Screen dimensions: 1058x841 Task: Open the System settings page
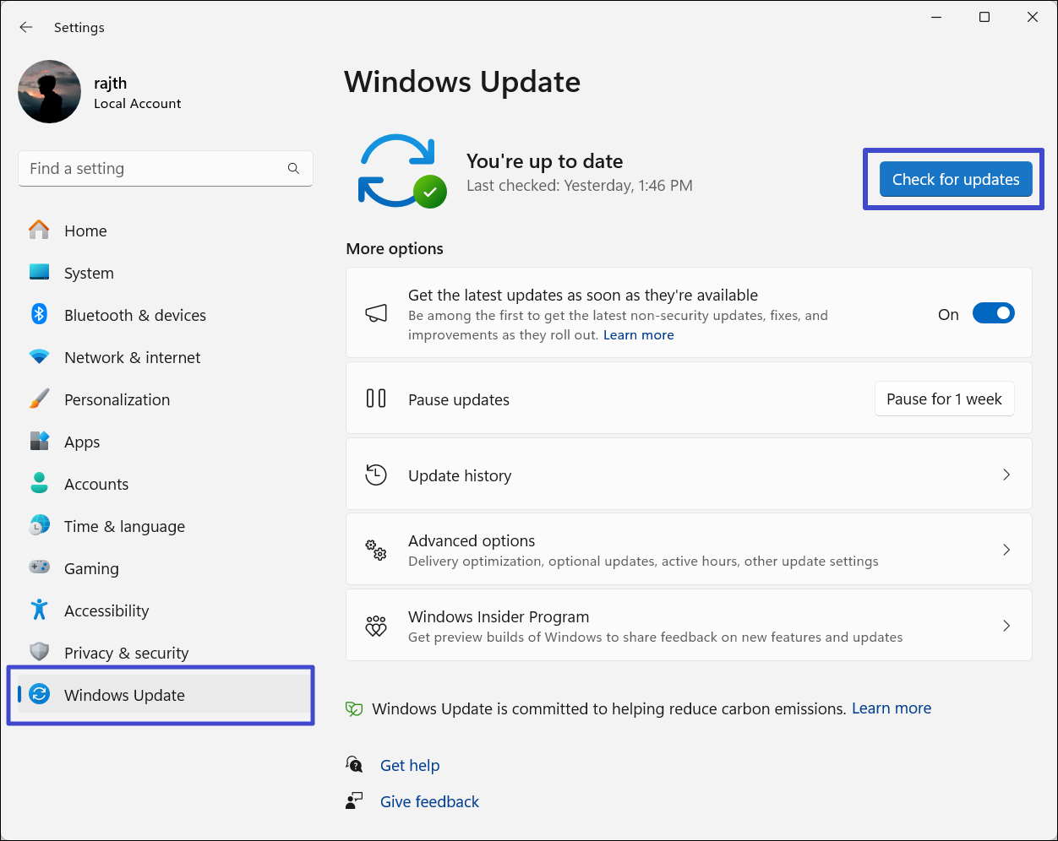(89, 273)
